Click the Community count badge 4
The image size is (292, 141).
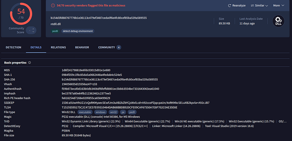click(x=119, y=47)
